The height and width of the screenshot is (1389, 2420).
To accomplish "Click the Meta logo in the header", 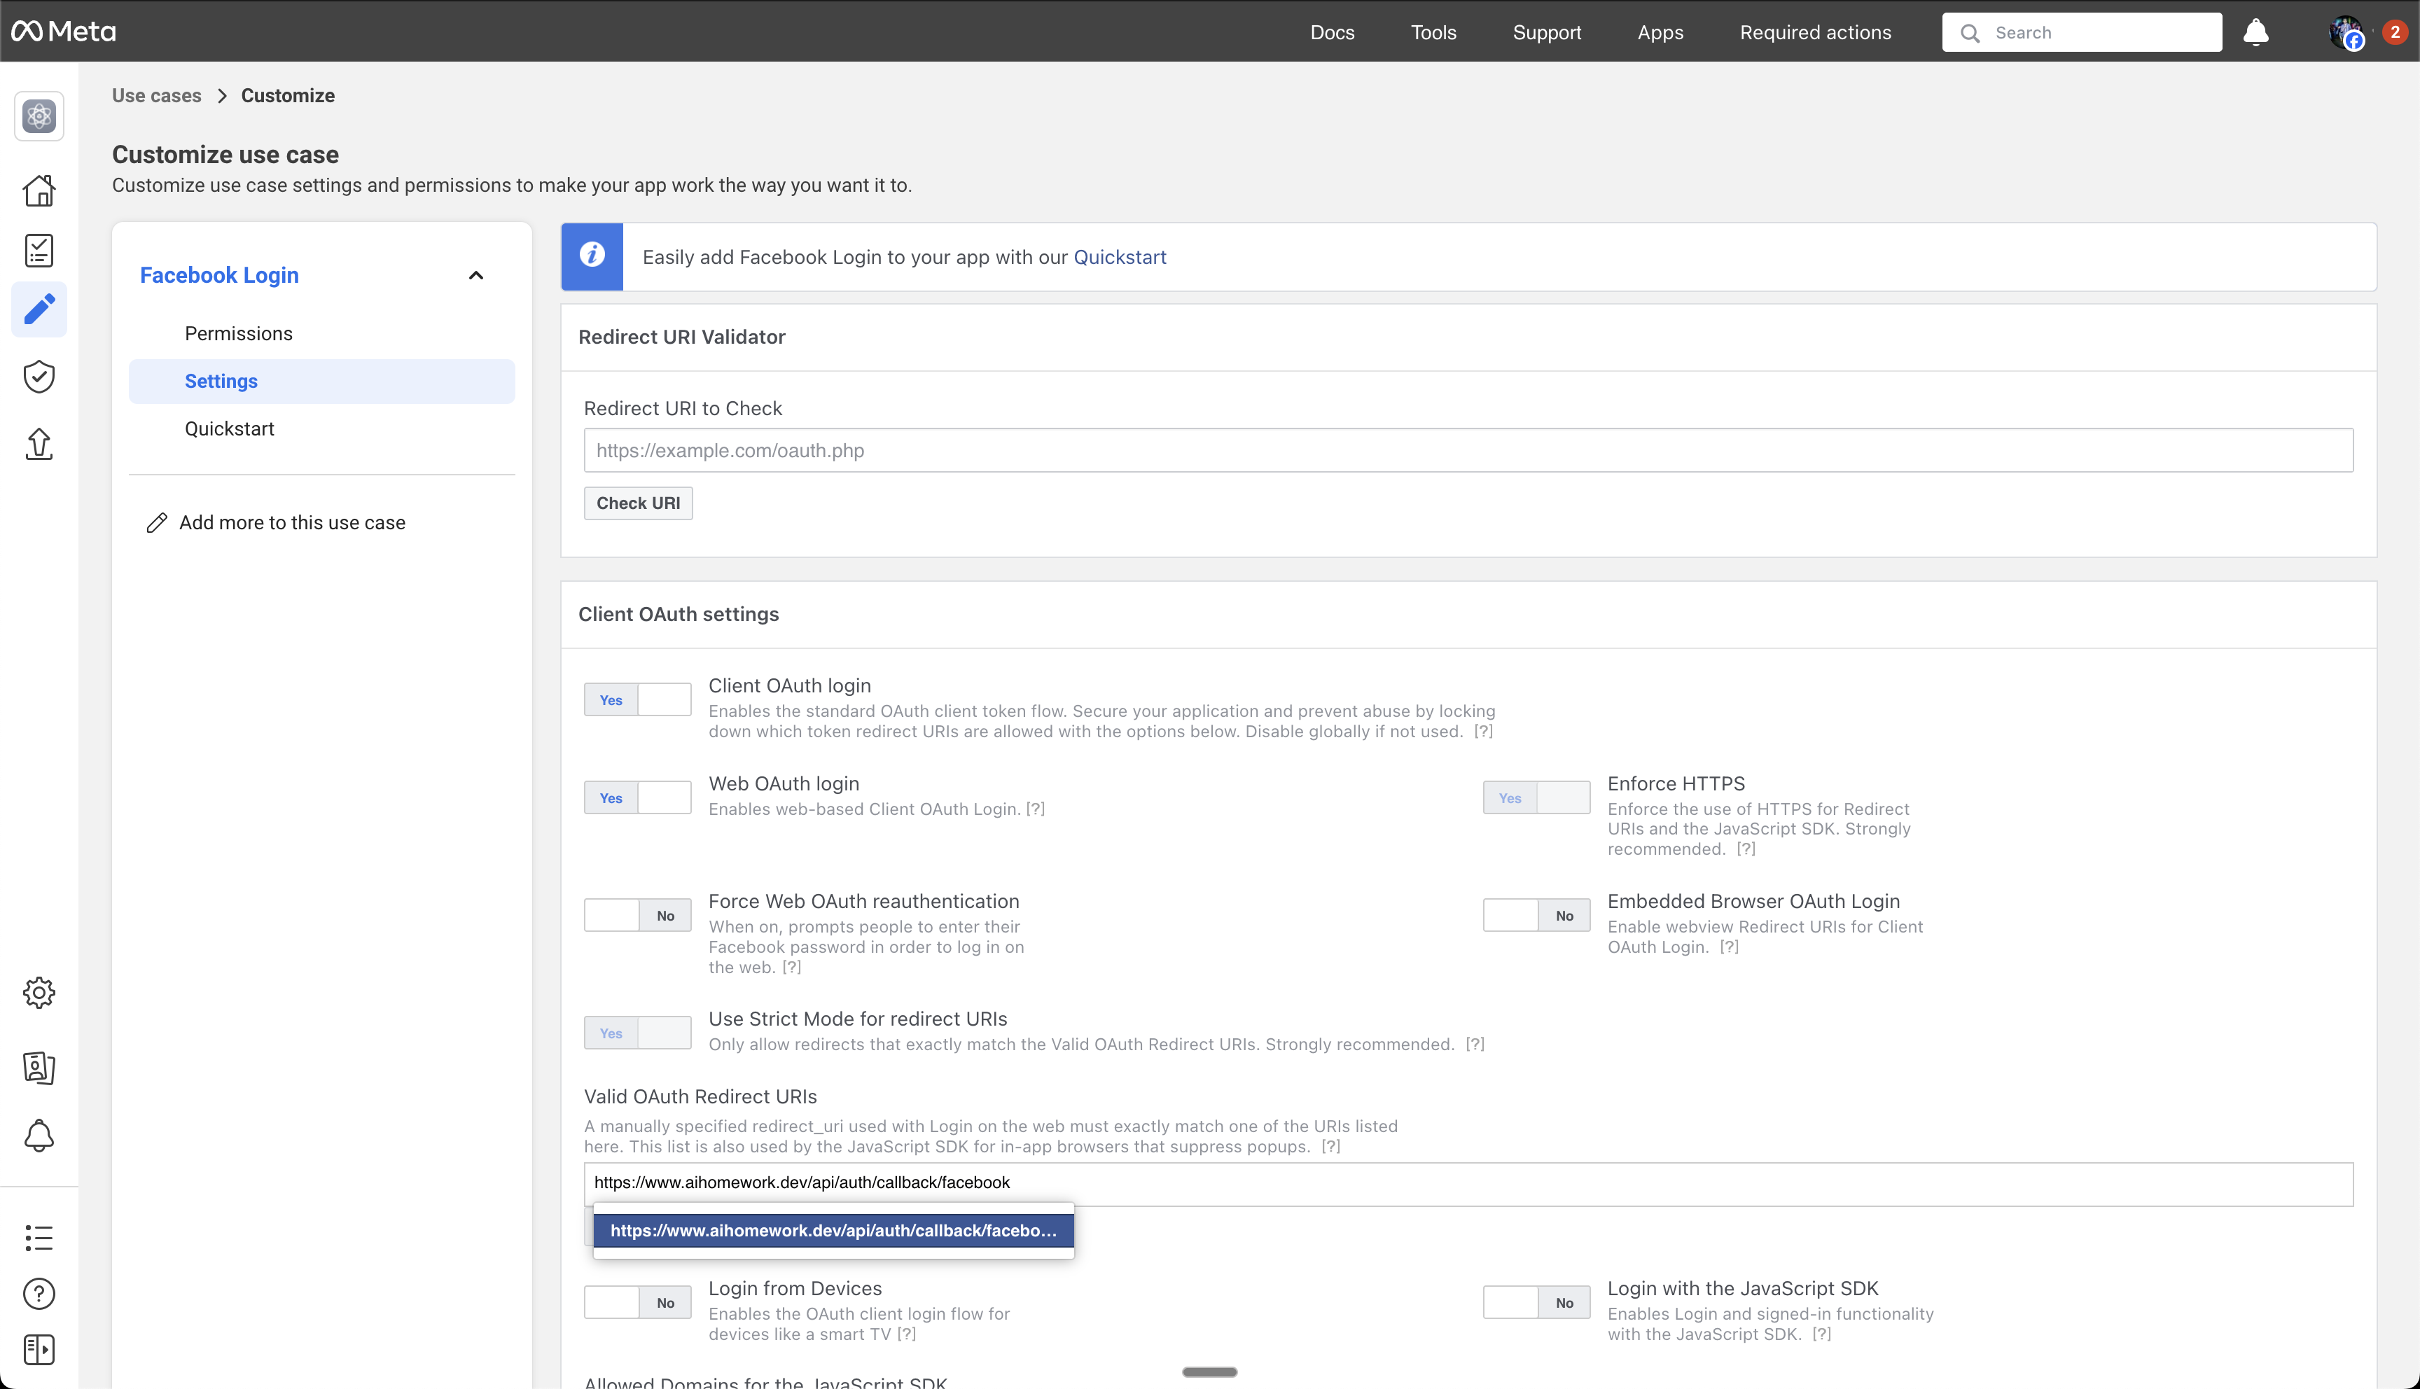I will click(x=63, y=32).
